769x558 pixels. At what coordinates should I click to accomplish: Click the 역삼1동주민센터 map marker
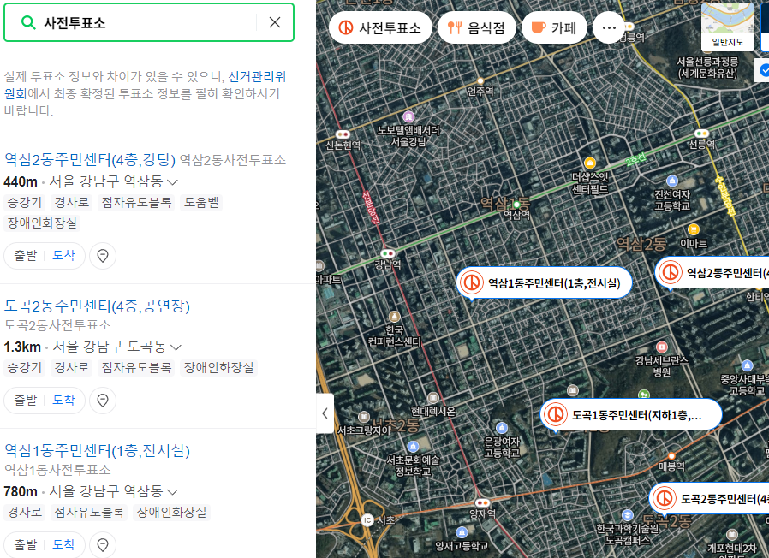point(544,282)
